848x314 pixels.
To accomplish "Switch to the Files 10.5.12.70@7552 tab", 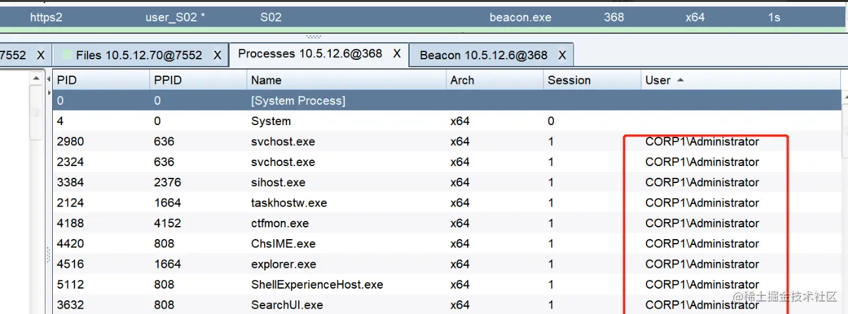I will tap(139, 55).
